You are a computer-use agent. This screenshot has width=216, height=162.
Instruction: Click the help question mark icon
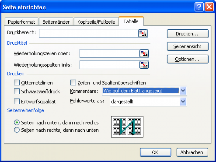(x=199, y=7)
